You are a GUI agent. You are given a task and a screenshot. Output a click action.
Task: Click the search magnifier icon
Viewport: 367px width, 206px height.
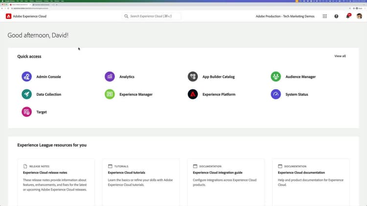pos(126,16)
